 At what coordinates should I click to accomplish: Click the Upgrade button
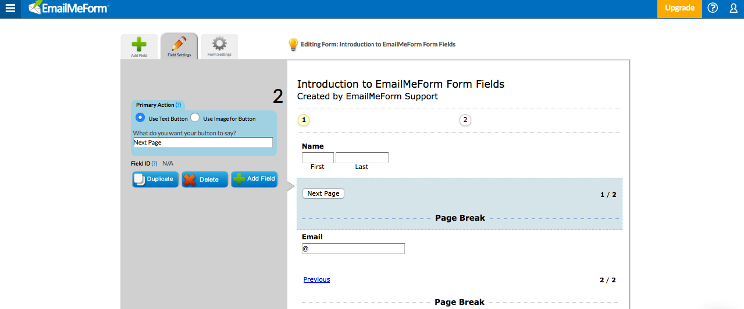(679, 8)
